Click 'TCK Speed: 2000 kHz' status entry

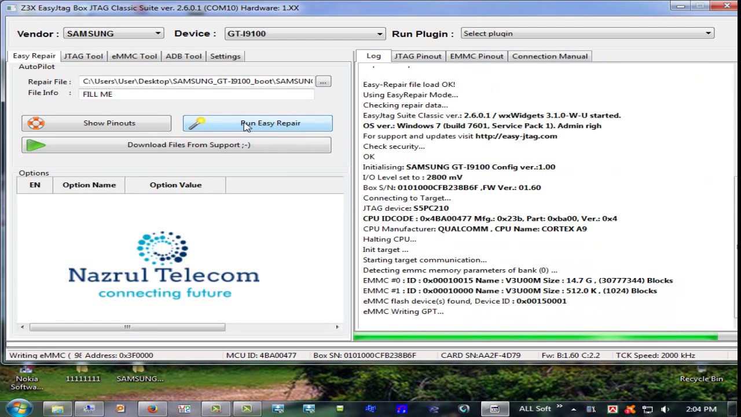(655, 355)
